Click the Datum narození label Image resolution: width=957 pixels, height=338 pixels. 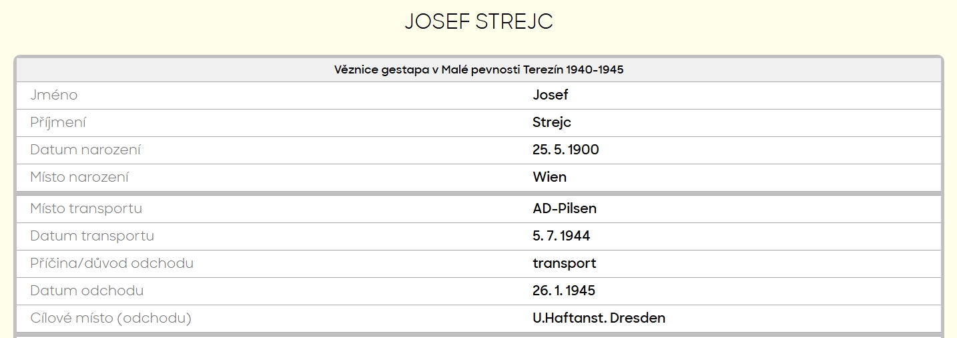85,150
